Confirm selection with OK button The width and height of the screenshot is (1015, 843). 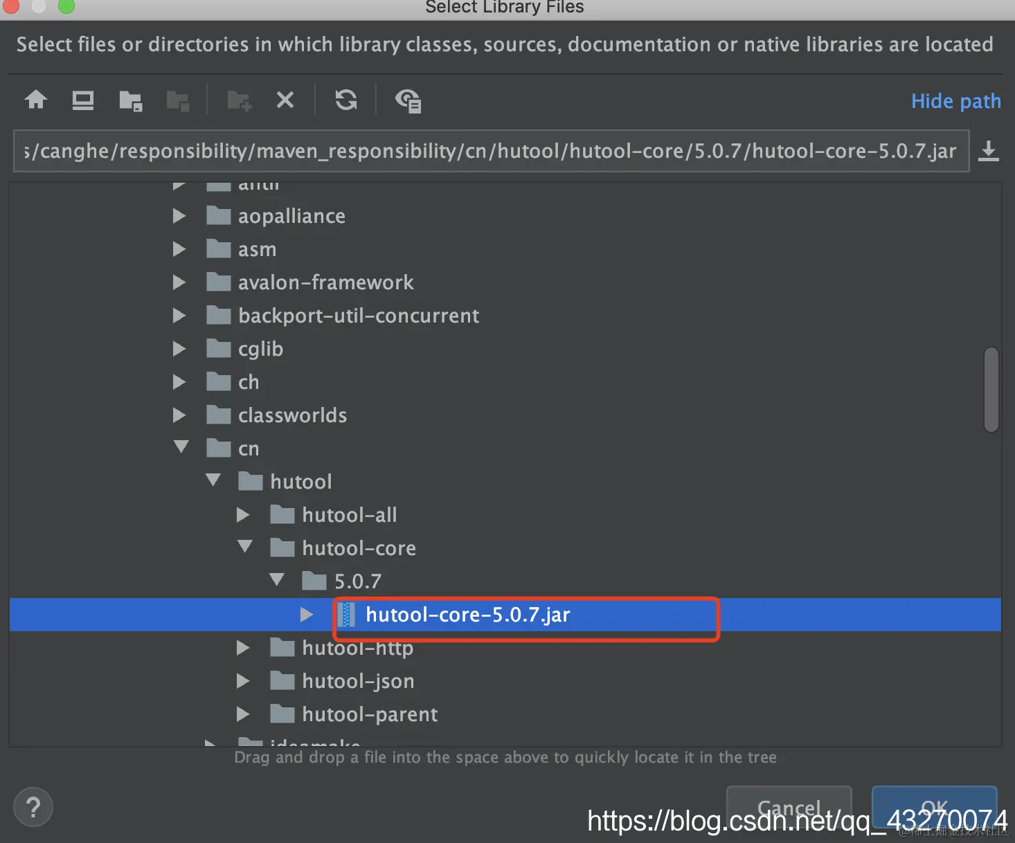tap(935, 807)
